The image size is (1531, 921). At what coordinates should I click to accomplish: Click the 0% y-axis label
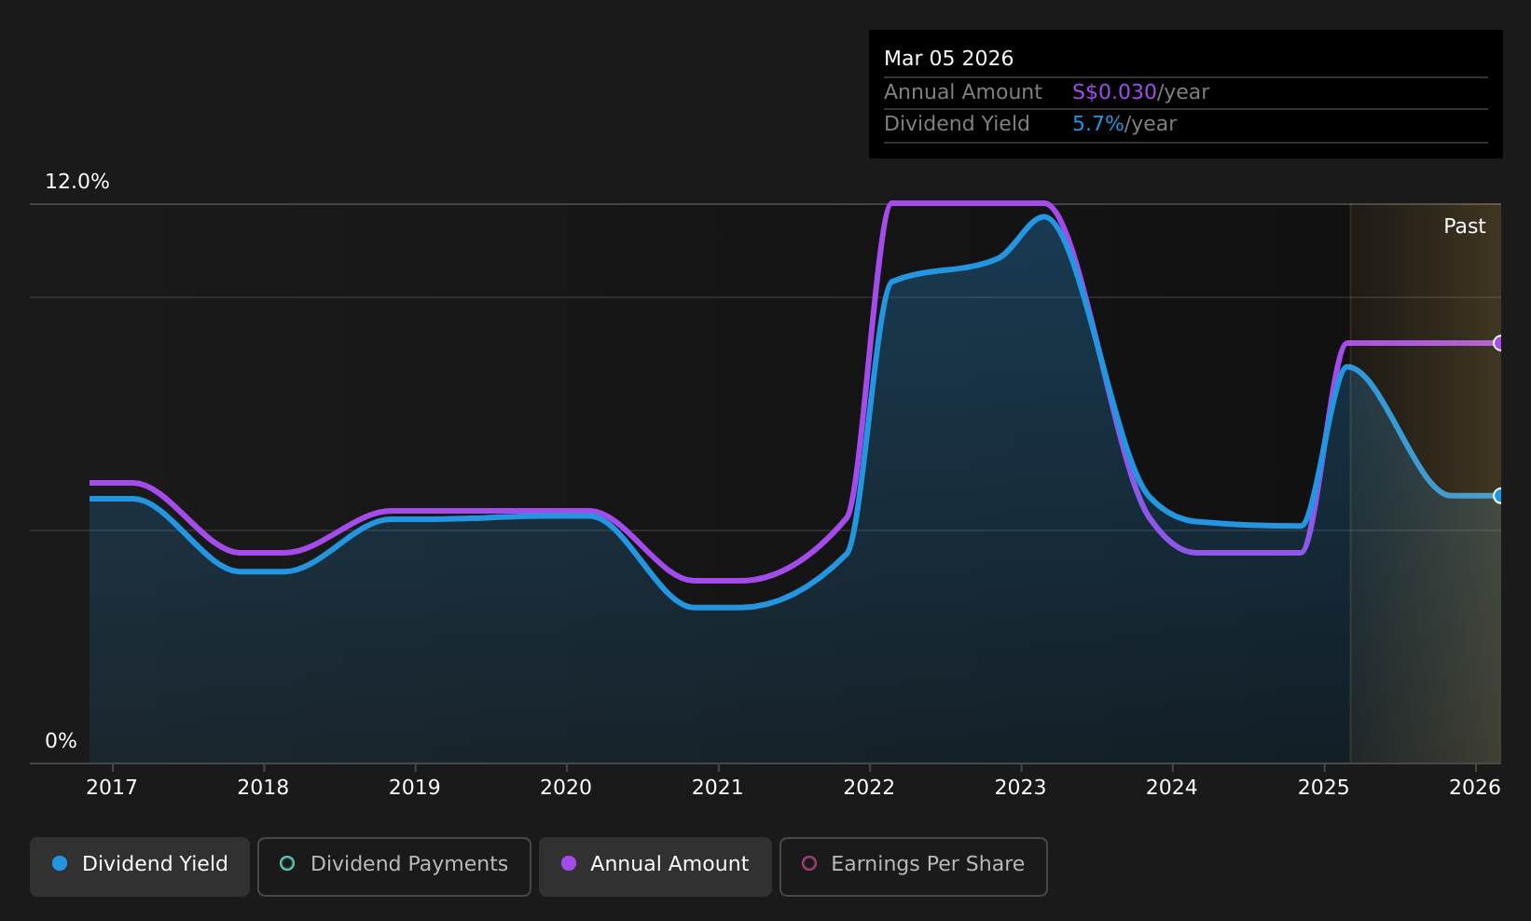[x=62, y=741]
